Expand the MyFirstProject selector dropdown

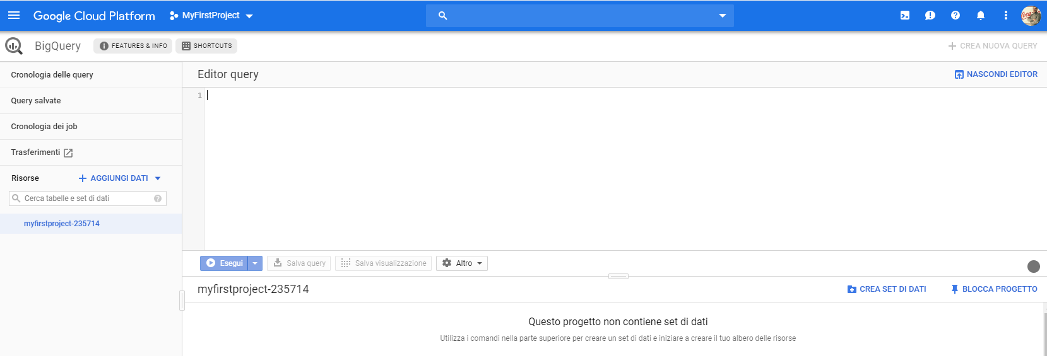211,15
